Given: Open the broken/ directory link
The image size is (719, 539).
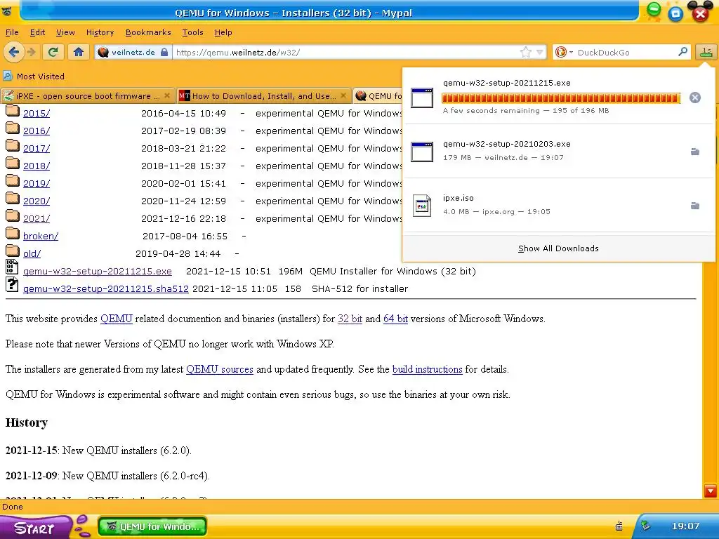Looking at the screenshot, I should 41,236.
